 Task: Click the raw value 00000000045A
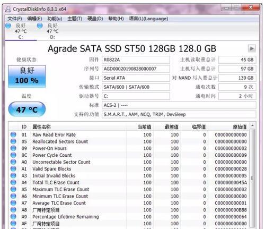click(231, 182)
